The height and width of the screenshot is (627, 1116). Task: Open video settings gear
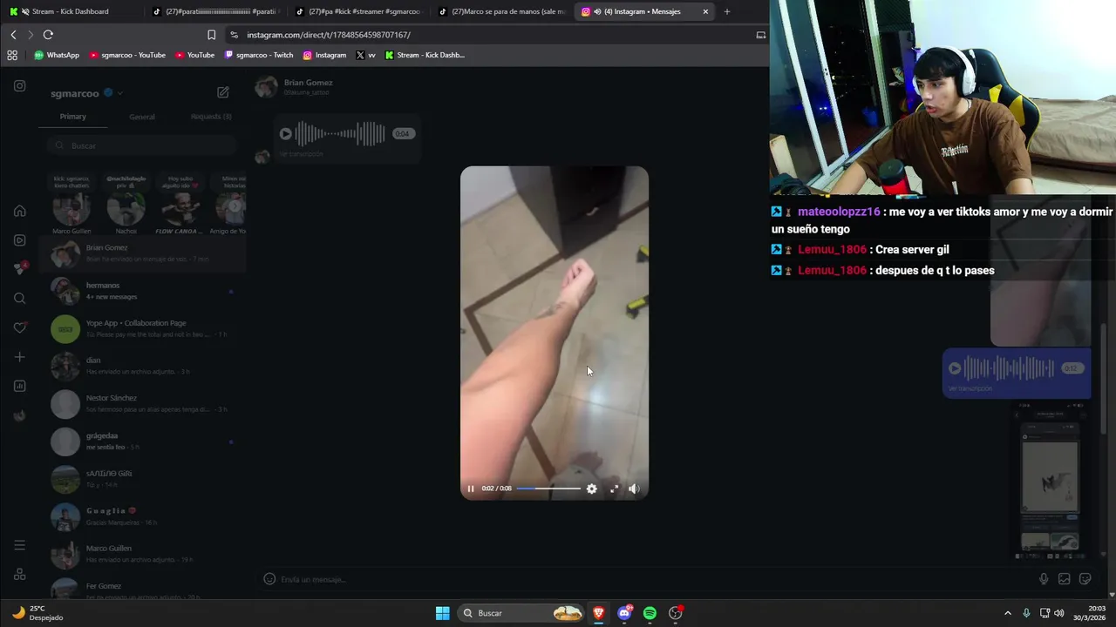pos(591,489)
